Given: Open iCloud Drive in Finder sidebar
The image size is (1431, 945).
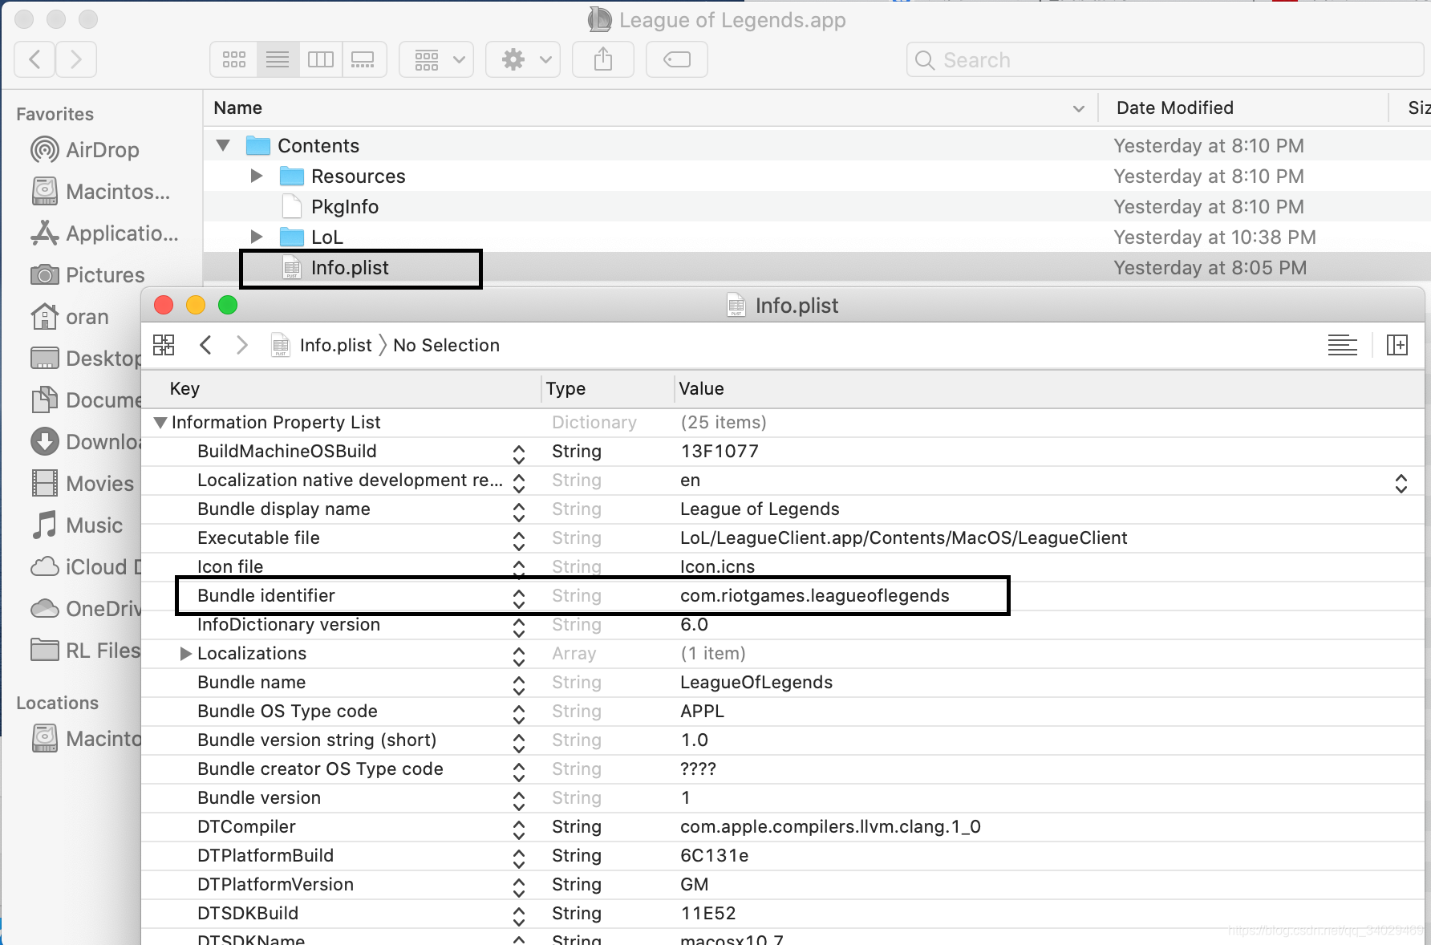Looking at the screenshot, I should 86,567.
